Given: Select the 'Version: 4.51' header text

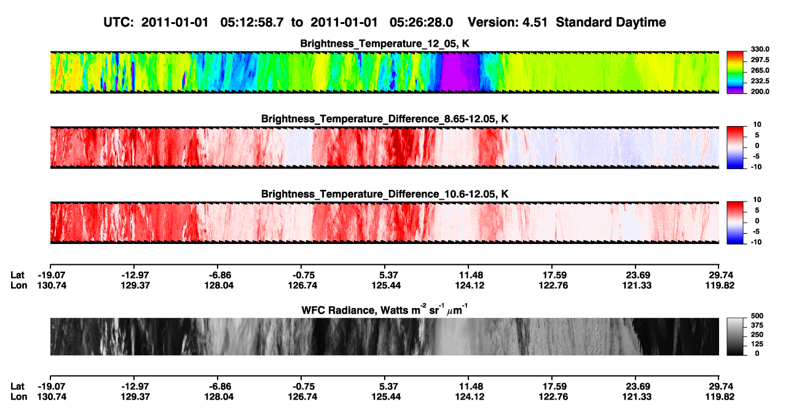Looking at the screenshot, I should pos(506,22).
